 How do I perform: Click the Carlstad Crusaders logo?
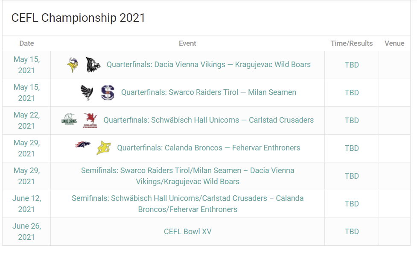click(x=90, y=121)
